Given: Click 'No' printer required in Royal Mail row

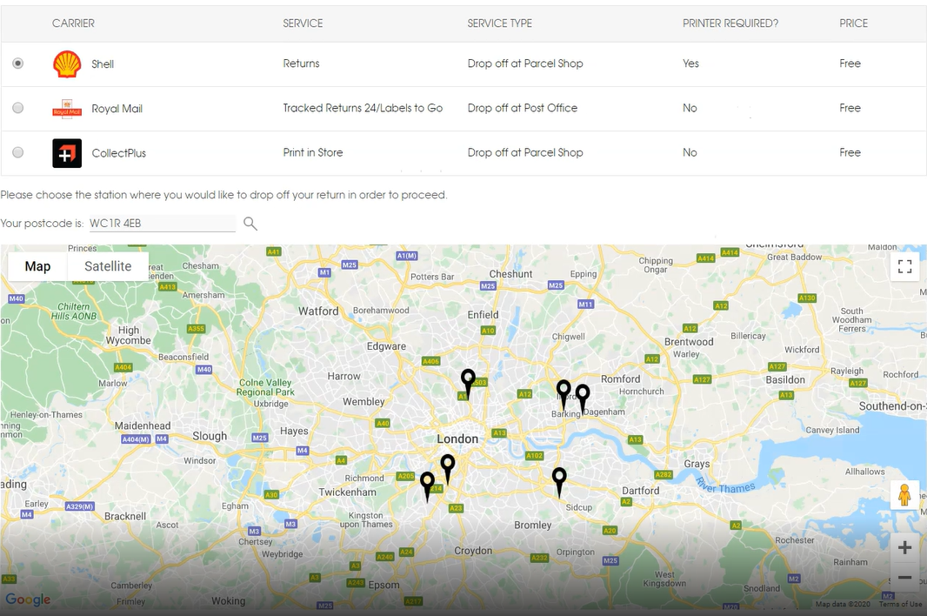Looking at the screenshot, I should (690, 108).
